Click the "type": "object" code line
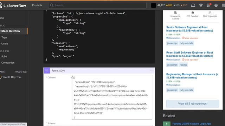Image resolution: width=225 pixels, height=126 pixels. click(63, 56)
